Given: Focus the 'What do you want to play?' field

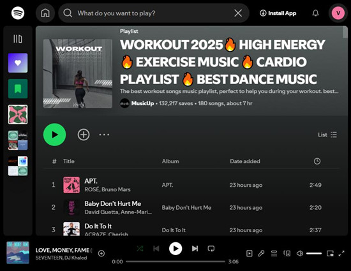Looking at the screenshot, I should click(x=154, y=13).
